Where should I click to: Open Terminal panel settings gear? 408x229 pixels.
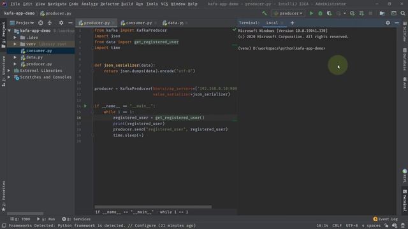pyautogui.click(x=388, y=23)
